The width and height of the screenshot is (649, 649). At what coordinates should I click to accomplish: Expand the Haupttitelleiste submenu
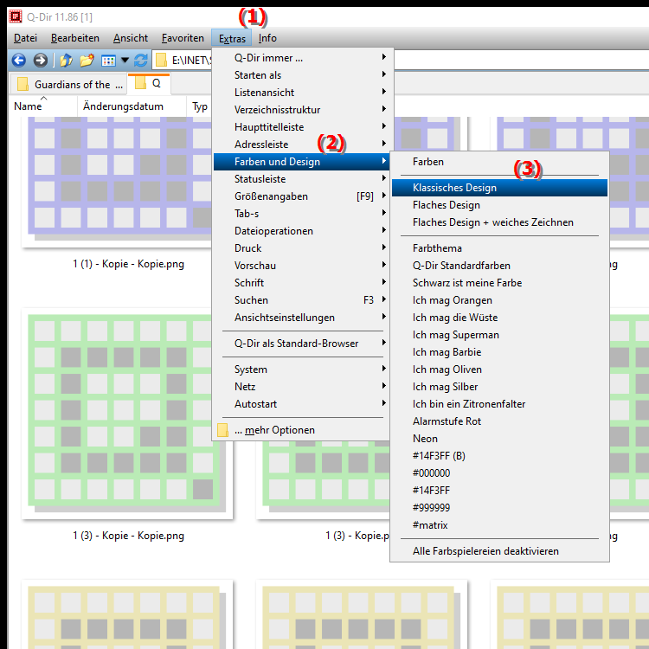pos(301,127)
